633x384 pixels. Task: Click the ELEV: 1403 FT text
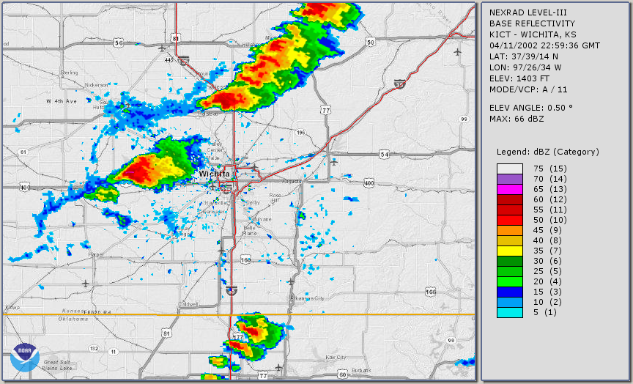coord(519,78)
